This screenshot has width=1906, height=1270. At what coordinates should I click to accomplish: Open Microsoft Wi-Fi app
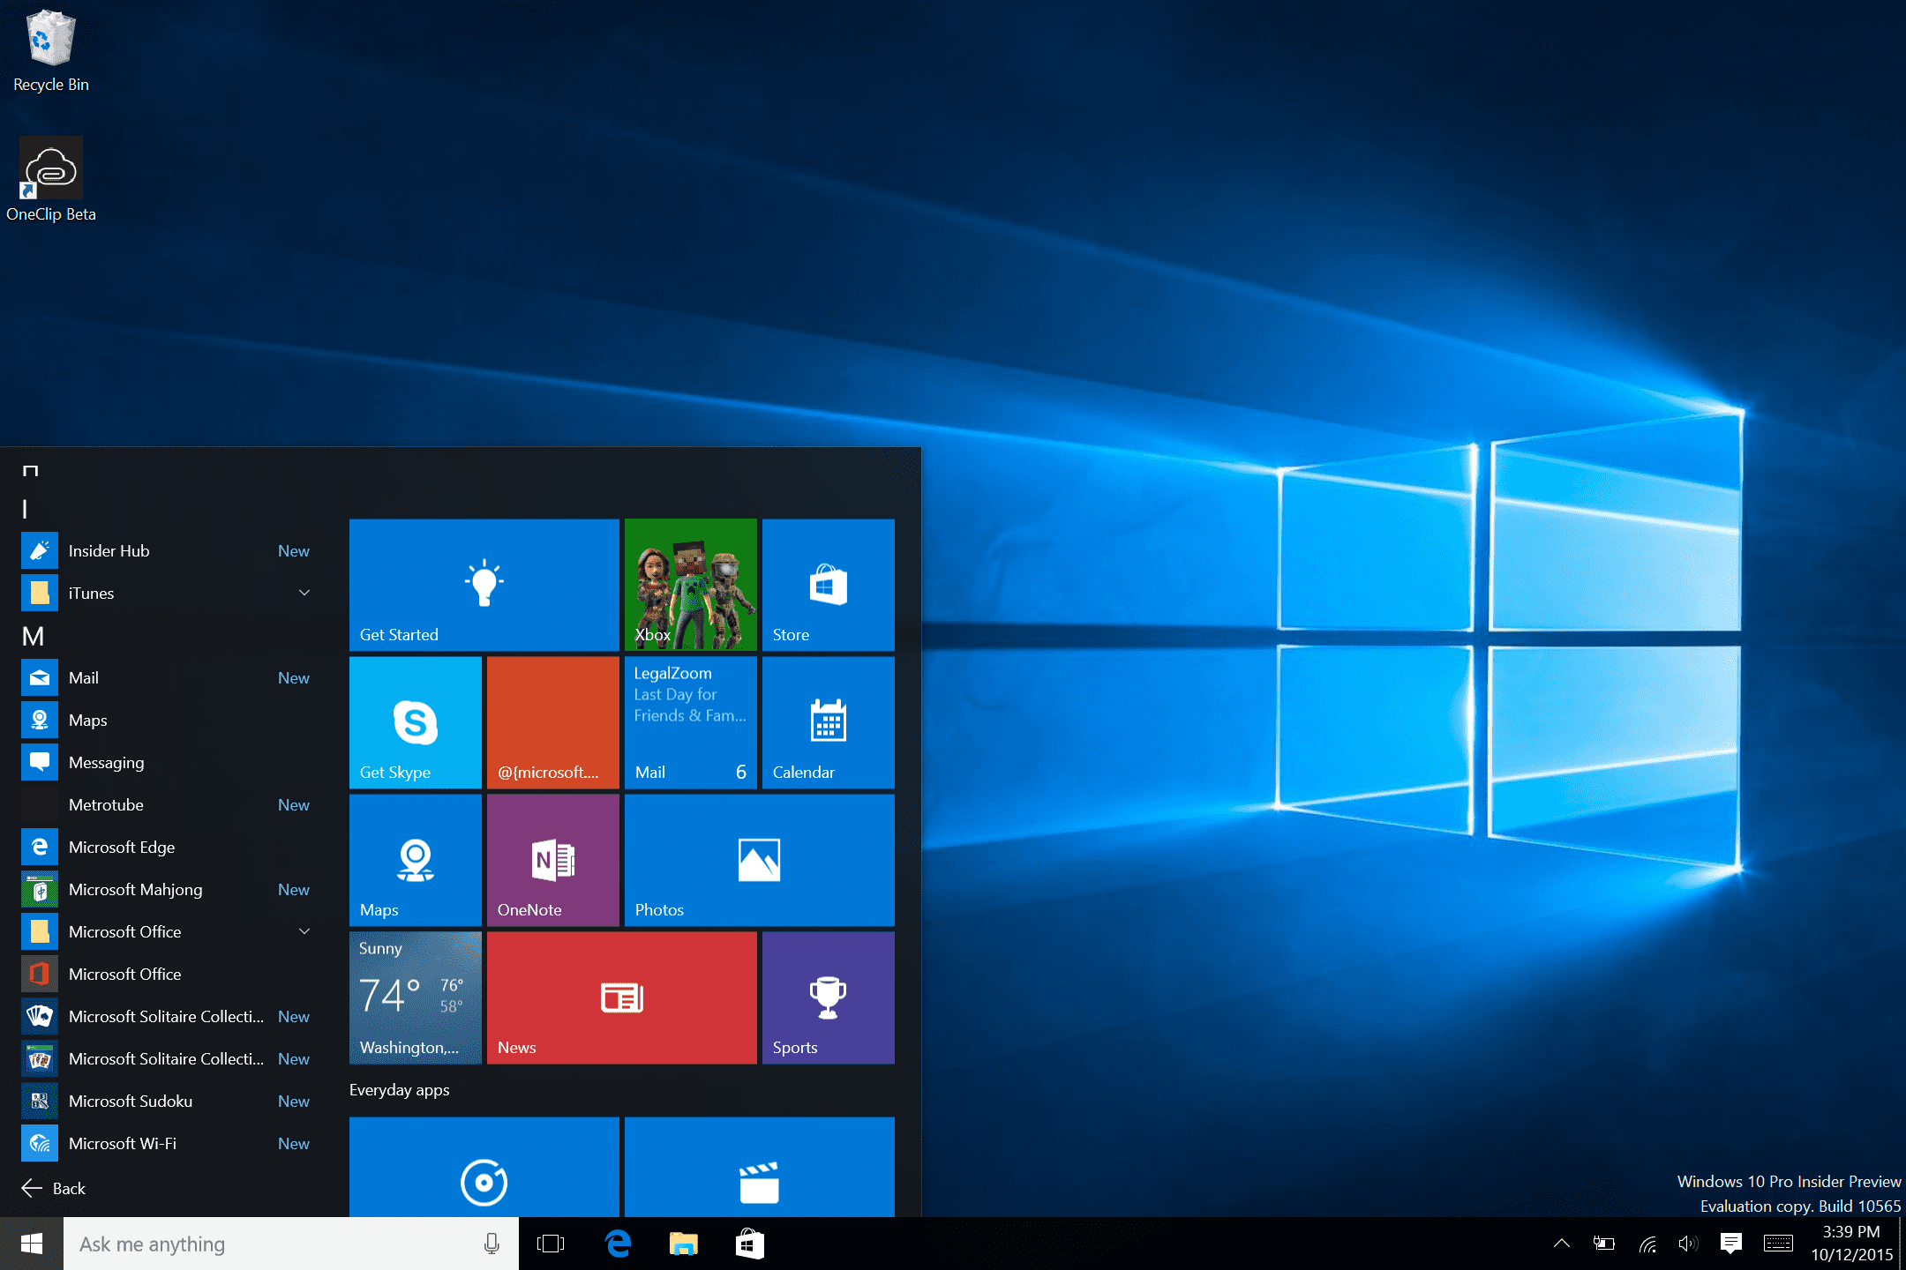168,1143
